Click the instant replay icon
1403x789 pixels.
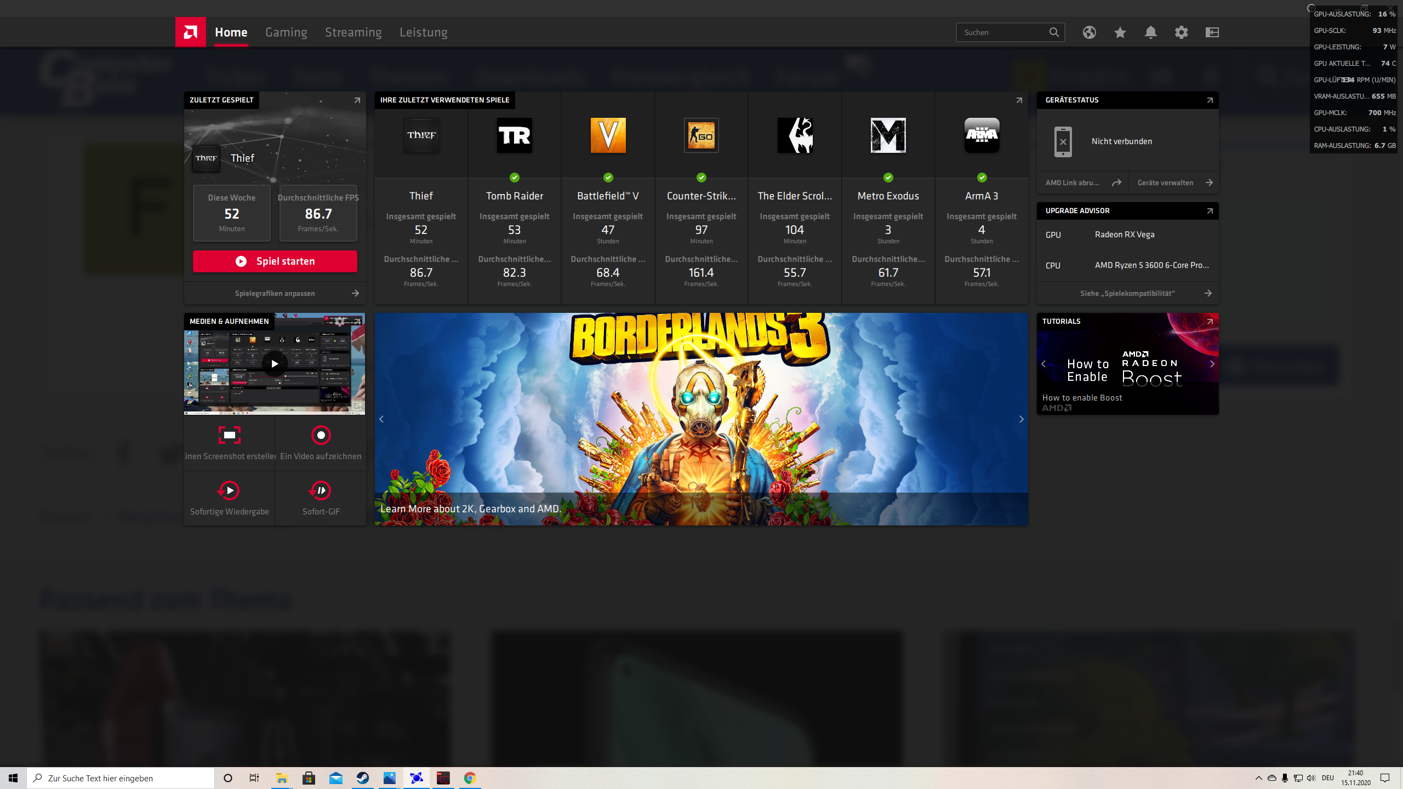[229, 490]
